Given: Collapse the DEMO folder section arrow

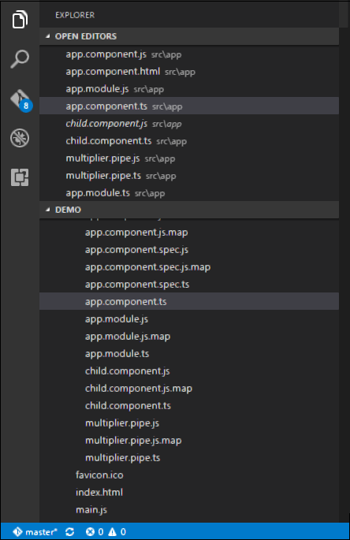Looking at the screenshot, I should [x=47, y=210].
